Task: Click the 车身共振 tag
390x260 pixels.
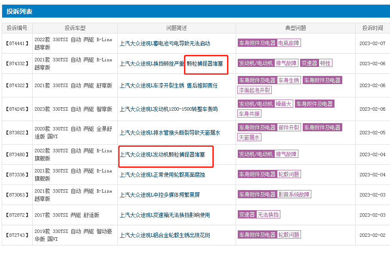Action: click(249, 114)
